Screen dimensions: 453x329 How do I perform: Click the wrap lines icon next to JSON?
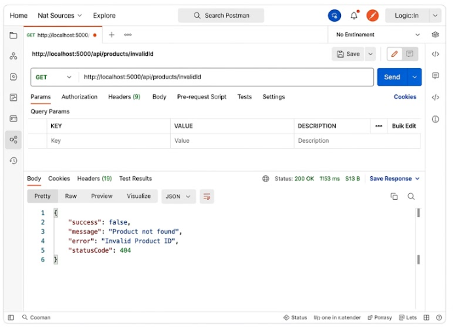[207, 197]
